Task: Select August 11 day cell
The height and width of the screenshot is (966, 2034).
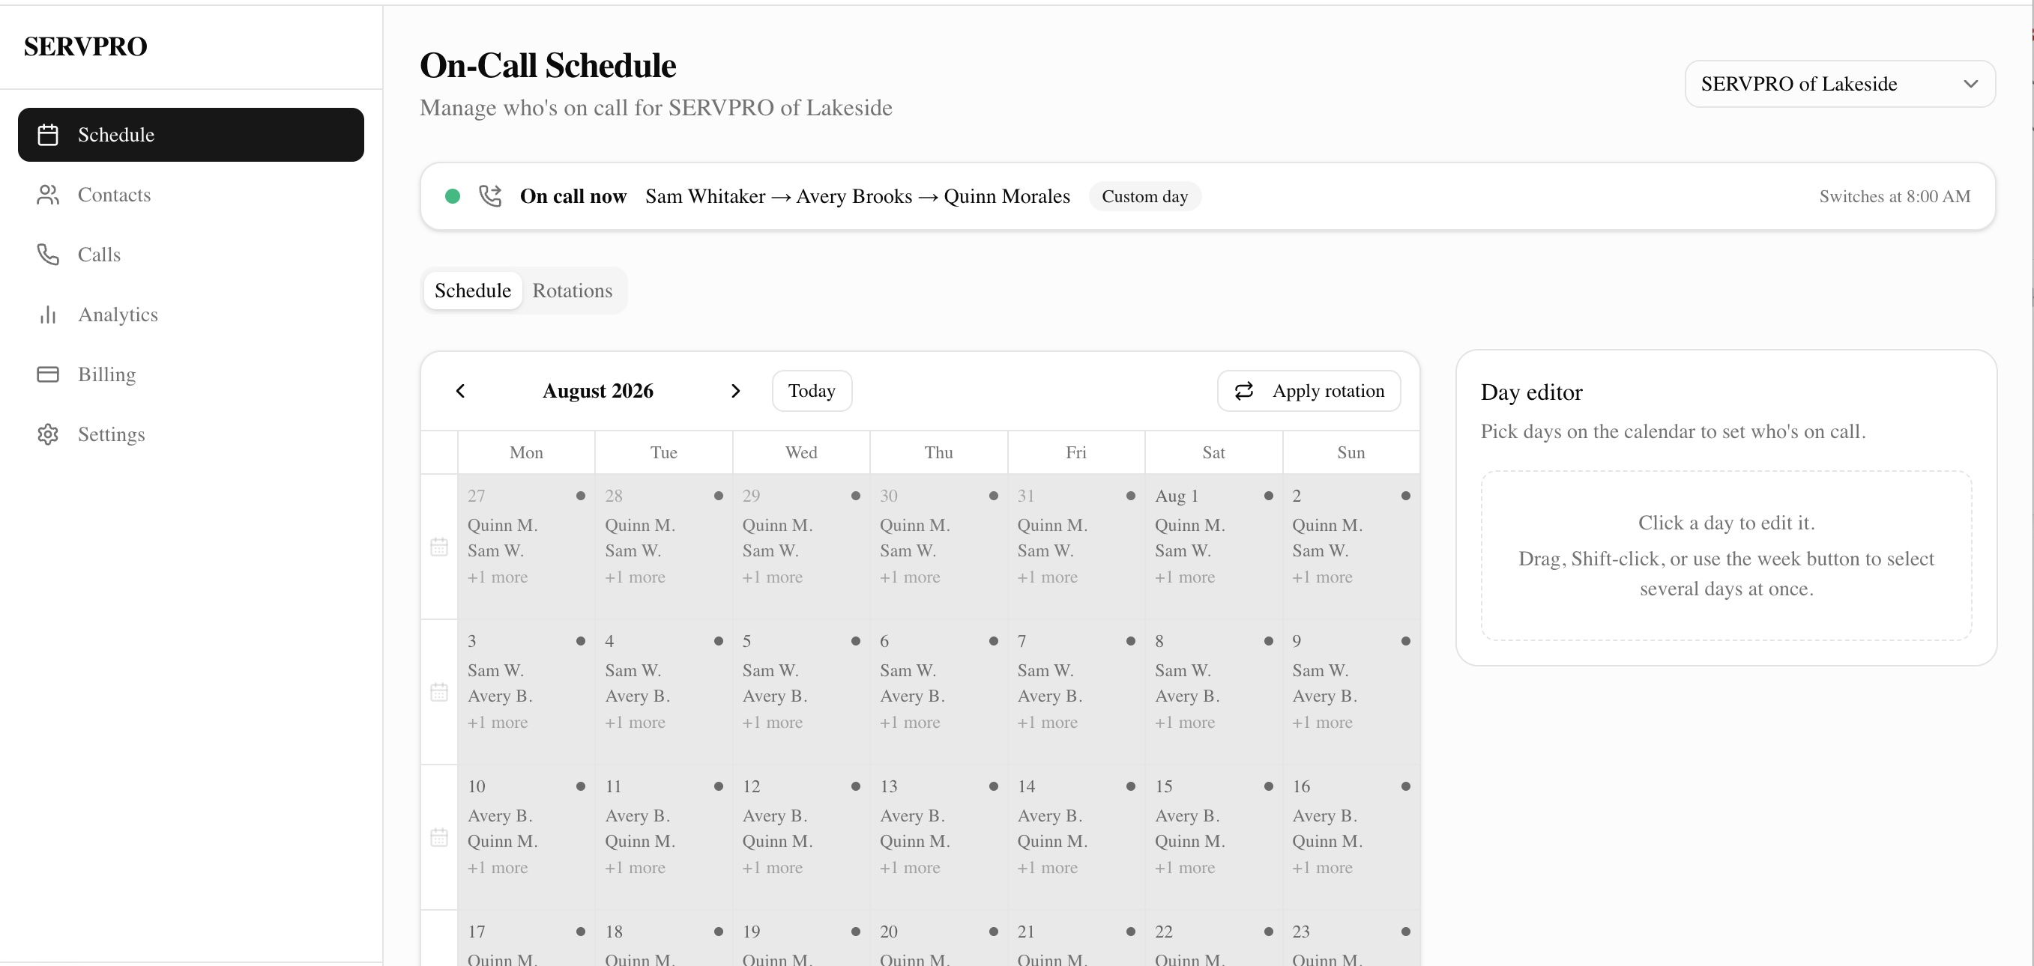Action: pos(663,837)
